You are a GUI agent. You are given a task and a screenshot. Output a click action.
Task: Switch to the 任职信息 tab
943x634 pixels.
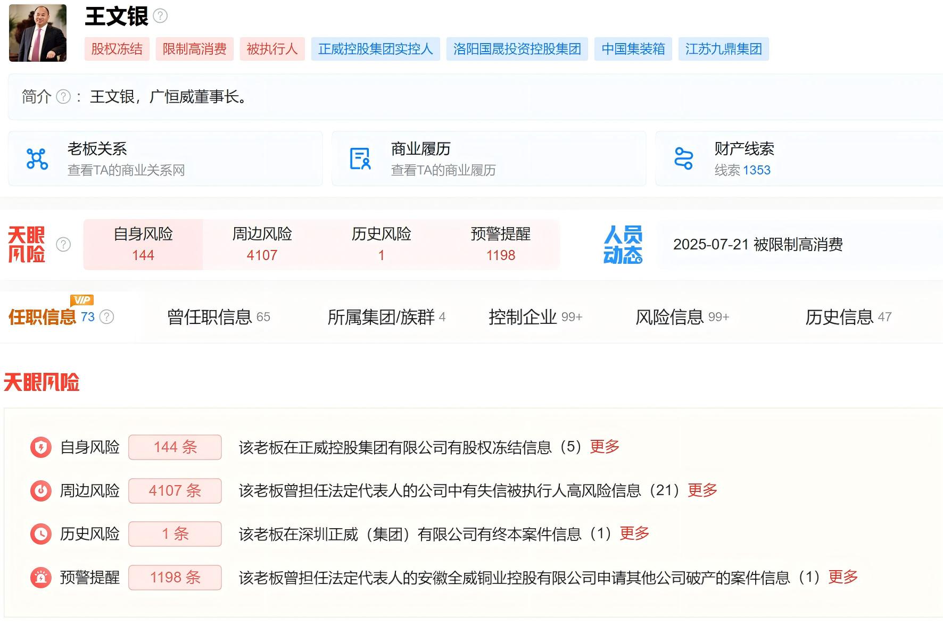pyautogui.click(x=43, y=317)
